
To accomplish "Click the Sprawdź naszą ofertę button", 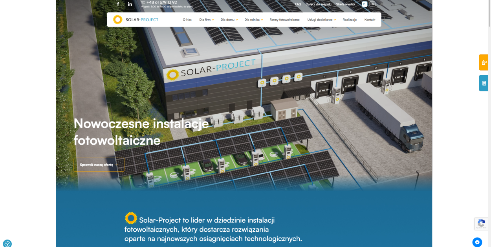I will tap(96, 165).
